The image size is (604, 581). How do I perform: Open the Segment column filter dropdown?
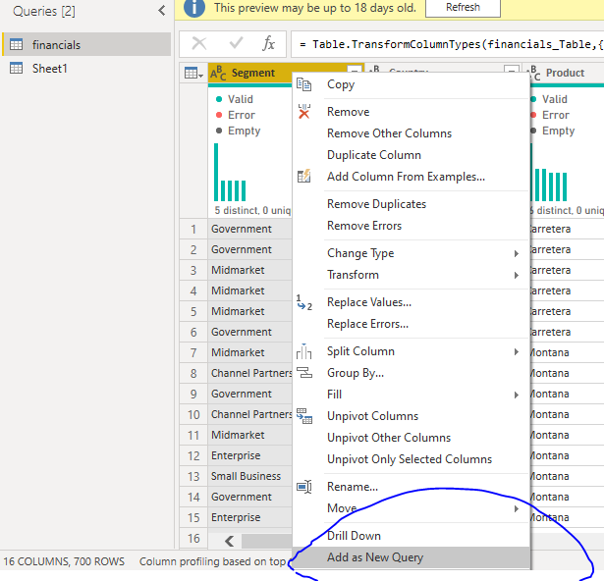click(x=355, y=70)
